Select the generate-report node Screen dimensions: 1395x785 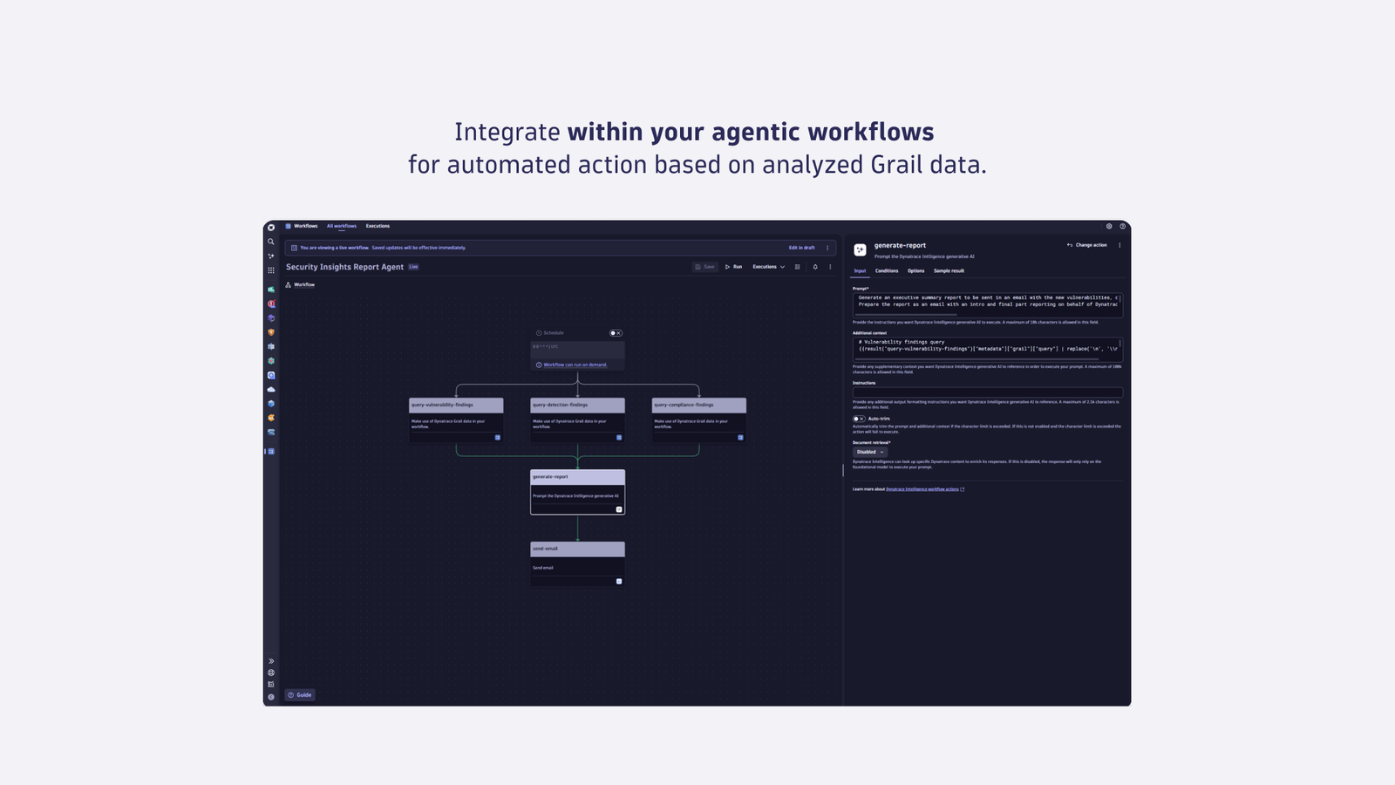(x=577, y=492)
